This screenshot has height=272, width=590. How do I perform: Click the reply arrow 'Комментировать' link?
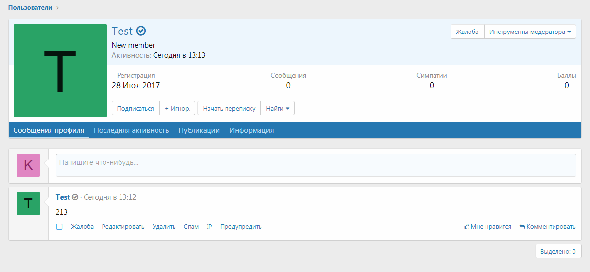[x=547, y=226]
